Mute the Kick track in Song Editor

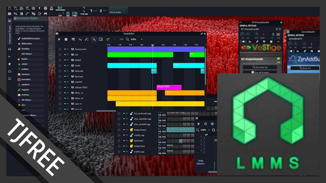click(x=65, y=55)
